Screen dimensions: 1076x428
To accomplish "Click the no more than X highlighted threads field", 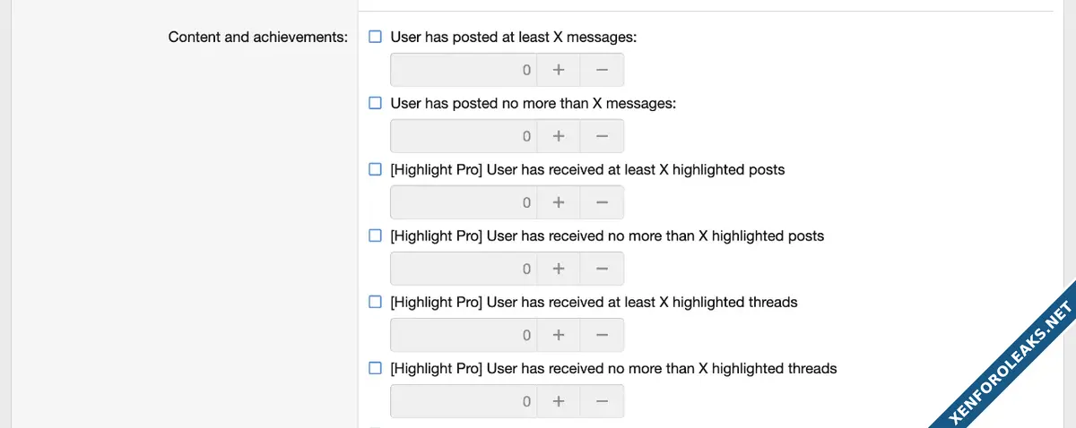I will (463, 401).
